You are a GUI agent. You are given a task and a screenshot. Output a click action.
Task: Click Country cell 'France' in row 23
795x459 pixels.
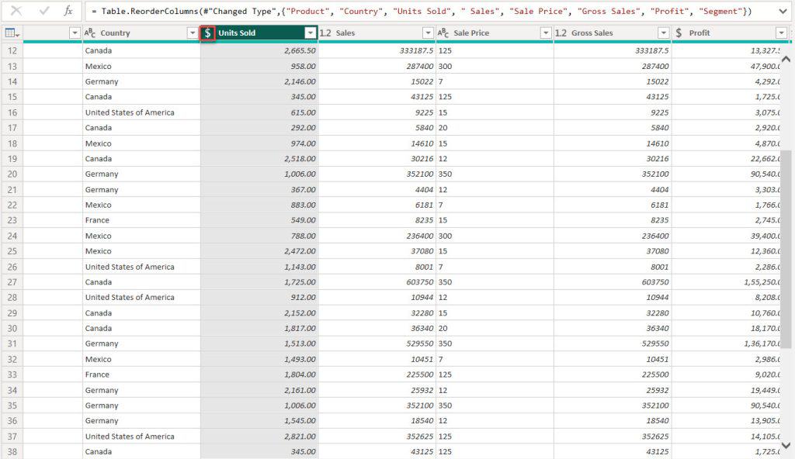pos(141,220)
